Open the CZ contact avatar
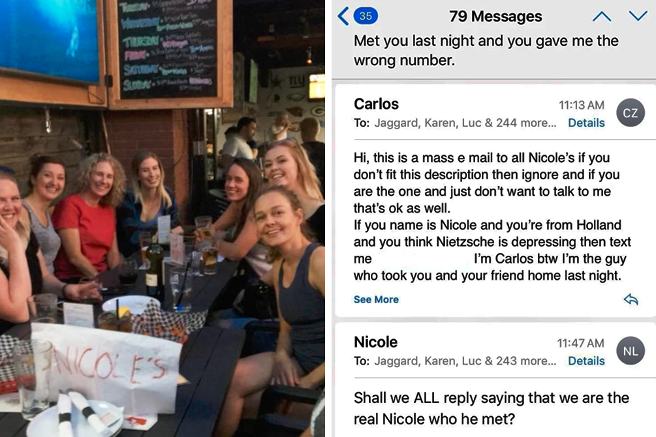Image resolution: width=656 pixels, height=437 pixels. point(631,112)
